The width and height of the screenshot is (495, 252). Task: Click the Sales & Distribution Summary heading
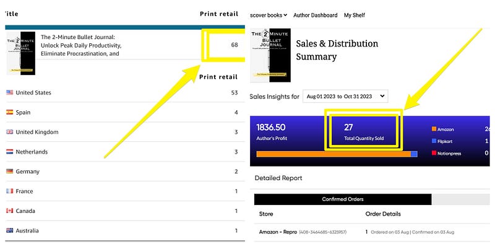[x=337, y=50]
